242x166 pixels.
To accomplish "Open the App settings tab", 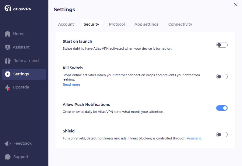I will point(146,24).
